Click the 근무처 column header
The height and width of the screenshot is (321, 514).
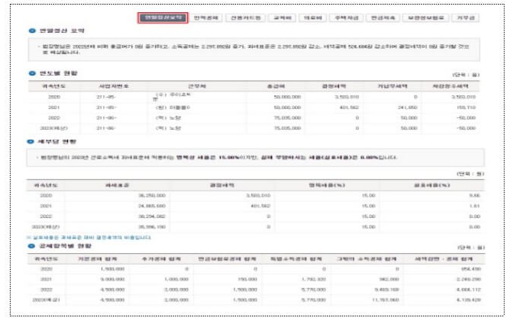[x=197, y=86]
